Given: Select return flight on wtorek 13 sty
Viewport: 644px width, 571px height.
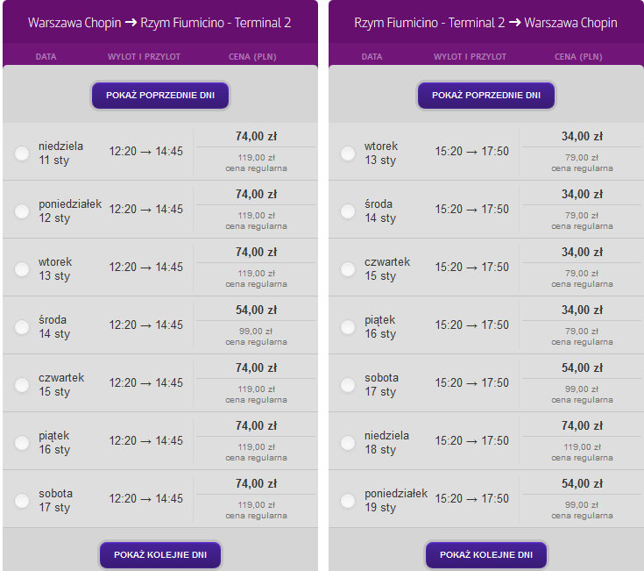Looking at the screenshot, I should [348, 153].
